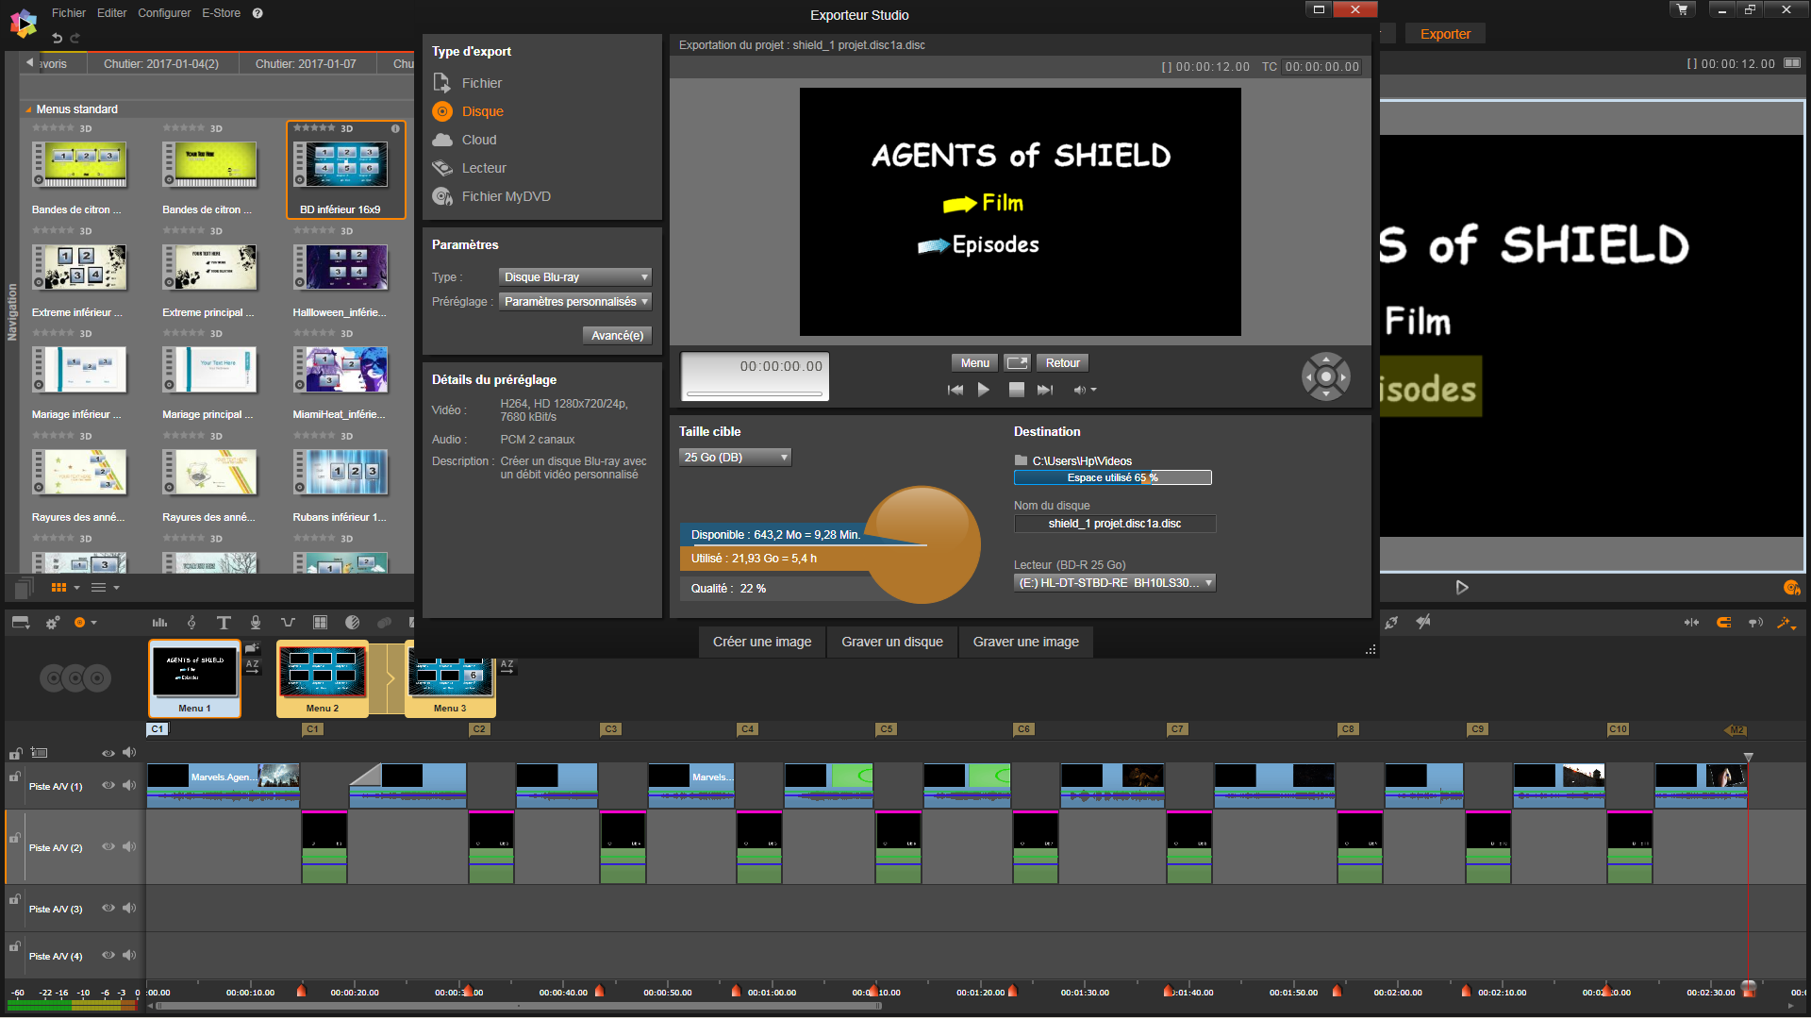Click the multi-camera grid icon
This screenshot has width=1811, height=1019.
[x=320, y=623]
